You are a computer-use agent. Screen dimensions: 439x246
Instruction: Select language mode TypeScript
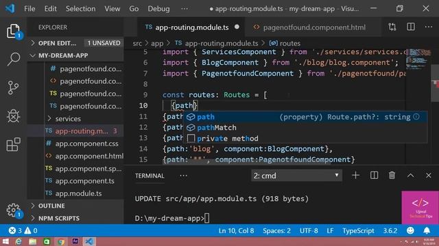[358, 231]
